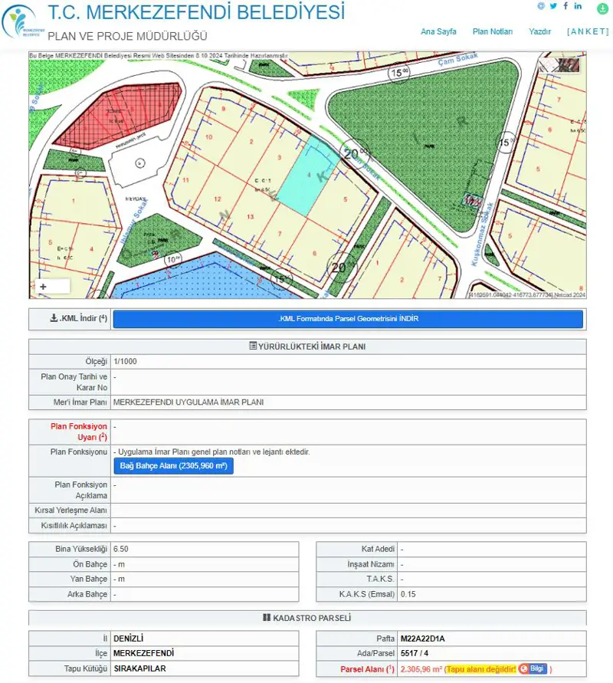Image resolution: width=613 pixels, height=683 pixels.
Task: Click the 'Uygulama İmar Planı genel plan notları' text
Action: (212, 452)
